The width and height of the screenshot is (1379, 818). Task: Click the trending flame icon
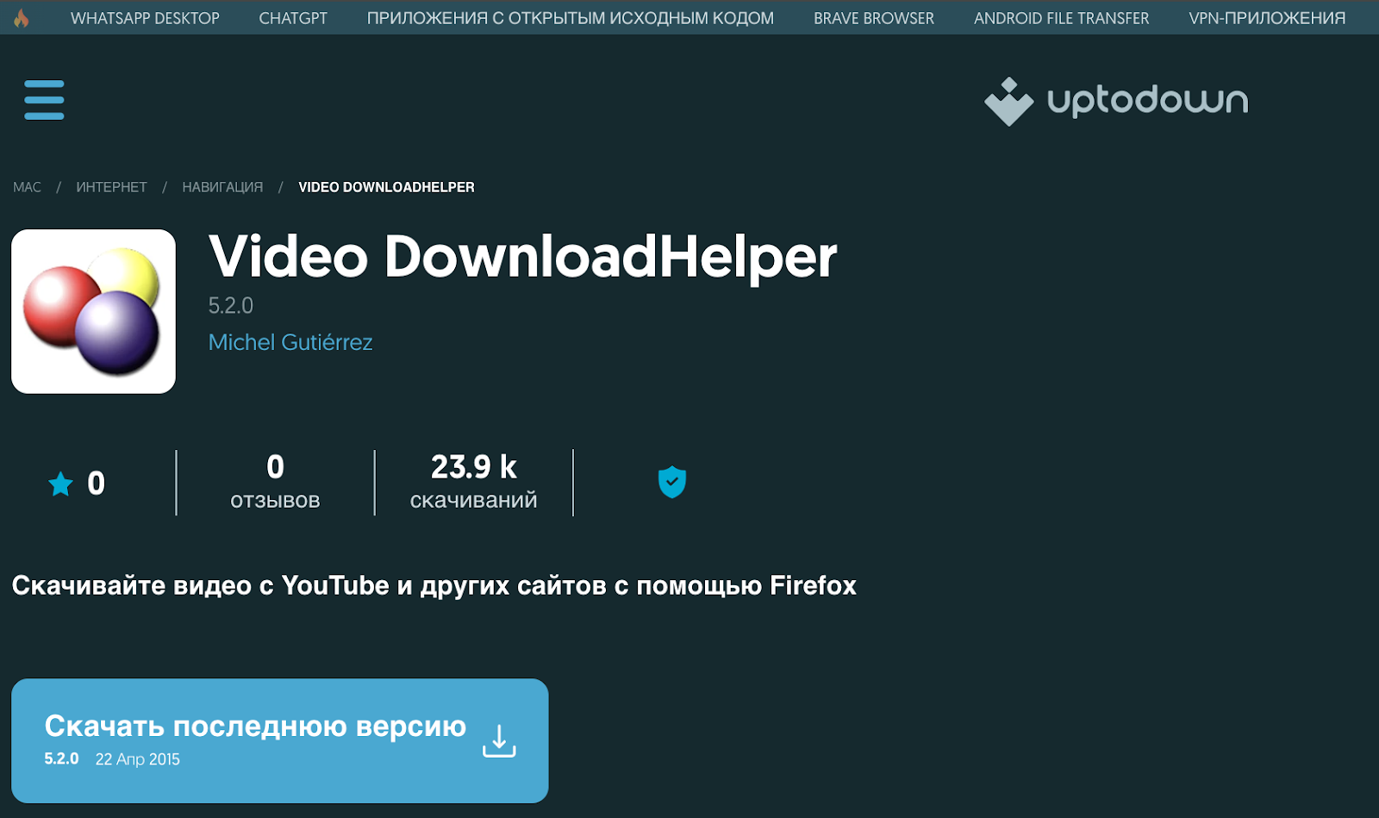22,18
